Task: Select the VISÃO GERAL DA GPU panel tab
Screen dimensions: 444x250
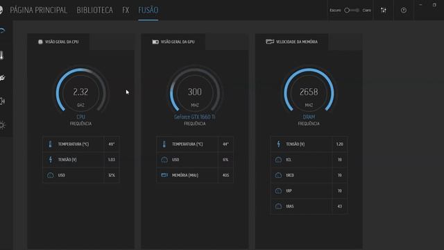Action: coord(173,42)
